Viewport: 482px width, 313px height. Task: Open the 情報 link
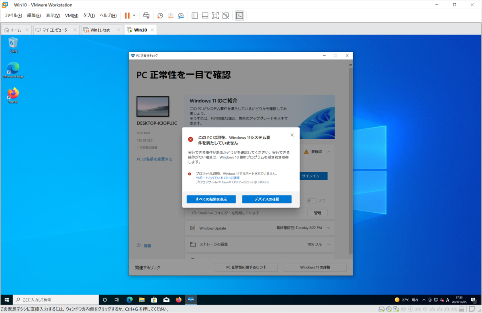pyautogui.click(x=147, y=246)
